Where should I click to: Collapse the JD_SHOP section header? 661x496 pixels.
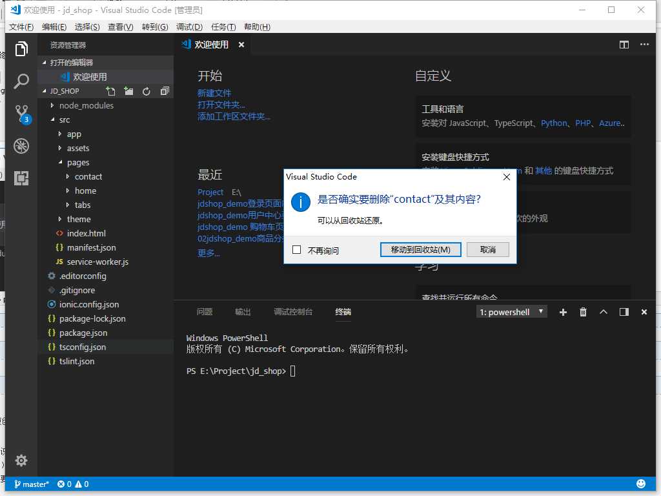(64, 91)
